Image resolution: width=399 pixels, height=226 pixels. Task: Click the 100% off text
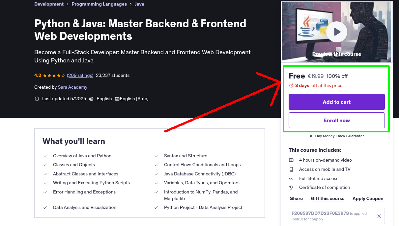[x=337, y=76]
